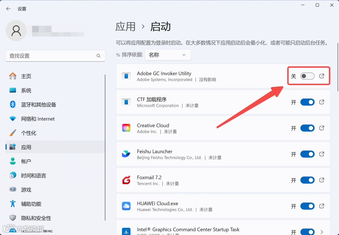Click the Microsoft Corporation publisher text
Image resolution: width=339 pixels, height=235 pixels.
[x=158, y=106]
